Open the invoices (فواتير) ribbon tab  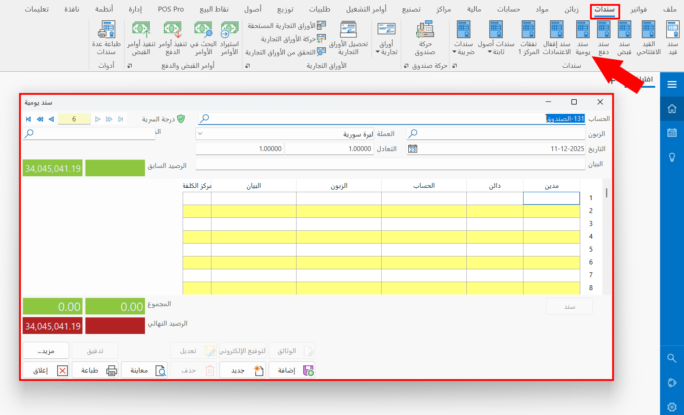(638, 9)
